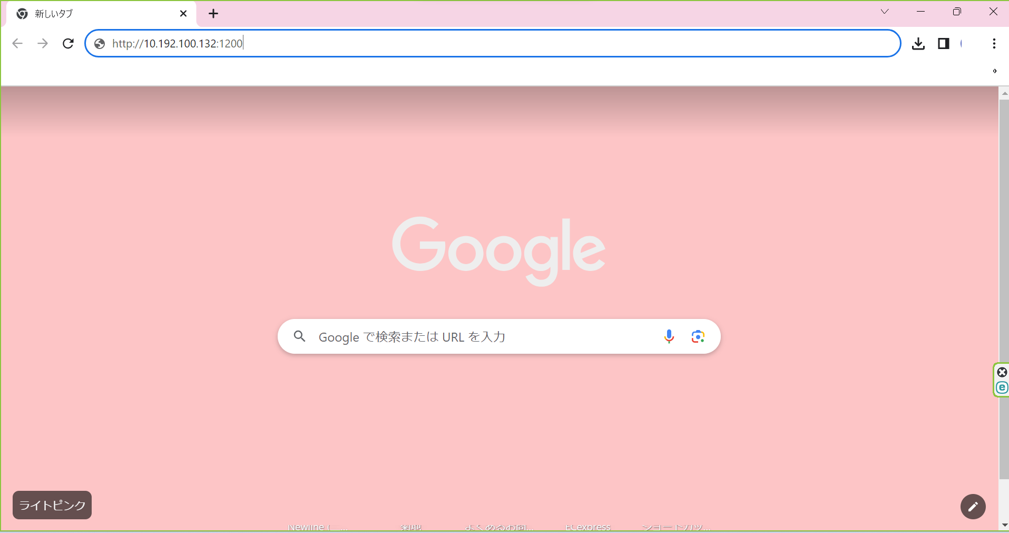Screen dimensions: 1009x533
Task: Close the side widget with X icon
Action: pyautogui.click(x=1002, y=372)
